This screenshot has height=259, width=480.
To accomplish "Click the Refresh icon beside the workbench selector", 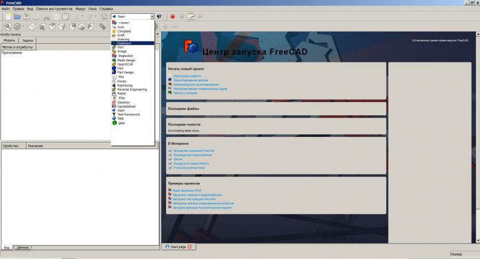I will (x=104, y=17).
